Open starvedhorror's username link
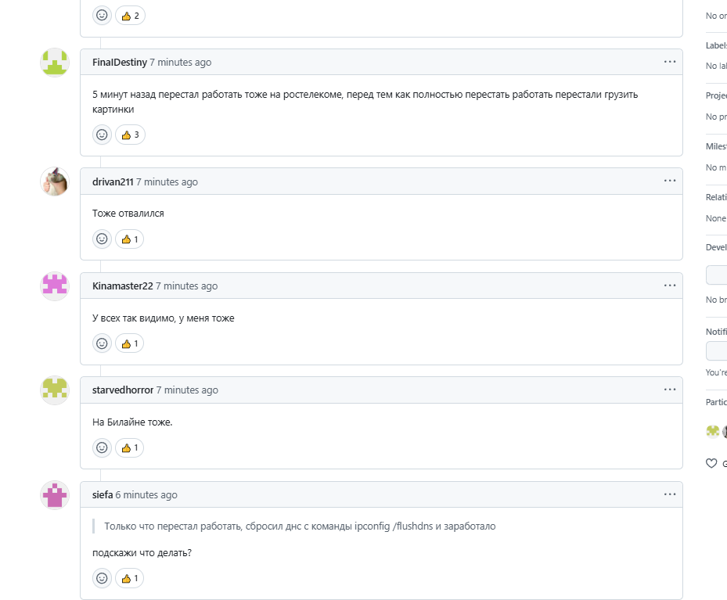The width and height of the screenshot is (727, 600). 122,390
